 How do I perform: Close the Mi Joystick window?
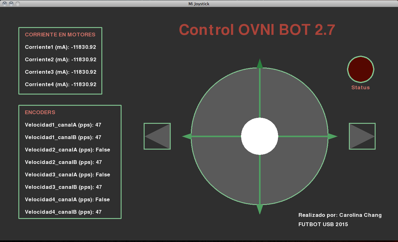pyautogui.click(x=5, y=4)
